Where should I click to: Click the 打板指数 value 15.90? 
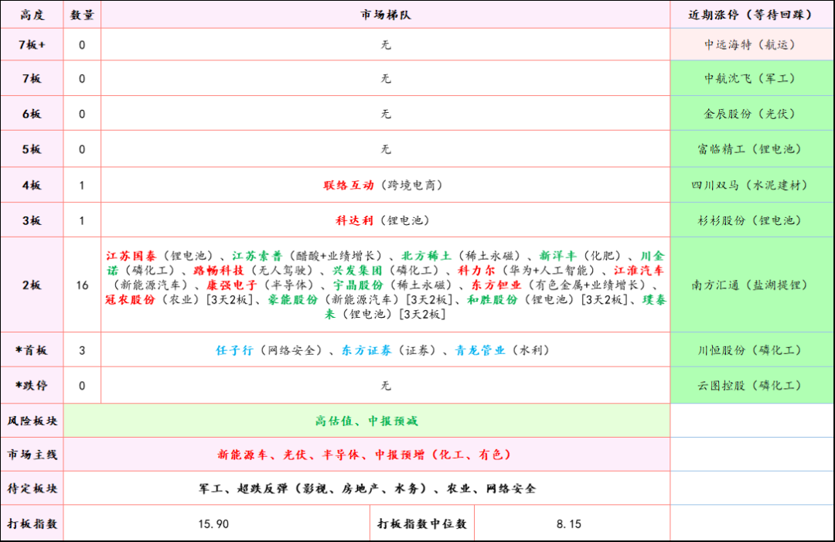tap(213, 524)
